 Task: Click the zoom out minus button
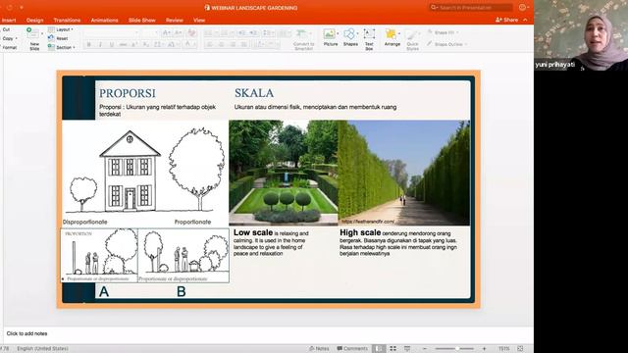pyautogui.click(x=425, y=349)
